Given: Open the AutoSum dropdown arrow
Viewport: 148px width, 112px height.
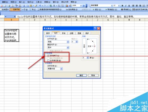Looking at the screenshot, I should pyautogui.click(x=57, y=6).
